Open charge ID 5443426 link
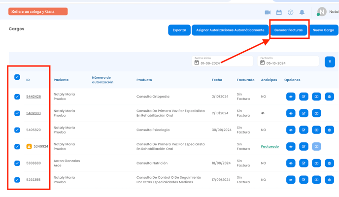This screenshot has height=197, width=339. point(34,97)
